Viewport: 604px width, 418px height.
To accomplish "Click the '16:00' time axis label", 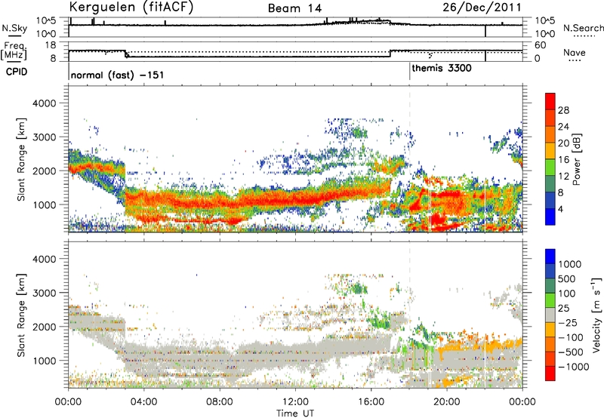I will coord(371,402).
